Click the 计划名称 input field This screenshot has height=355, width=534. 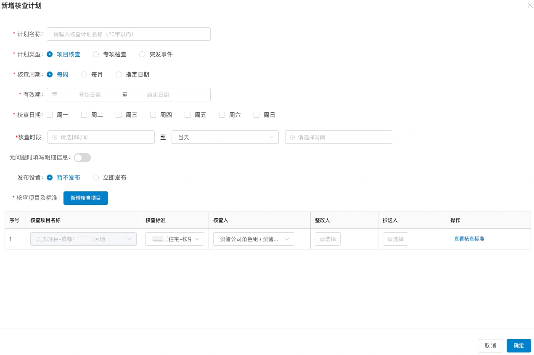[129, 34]
